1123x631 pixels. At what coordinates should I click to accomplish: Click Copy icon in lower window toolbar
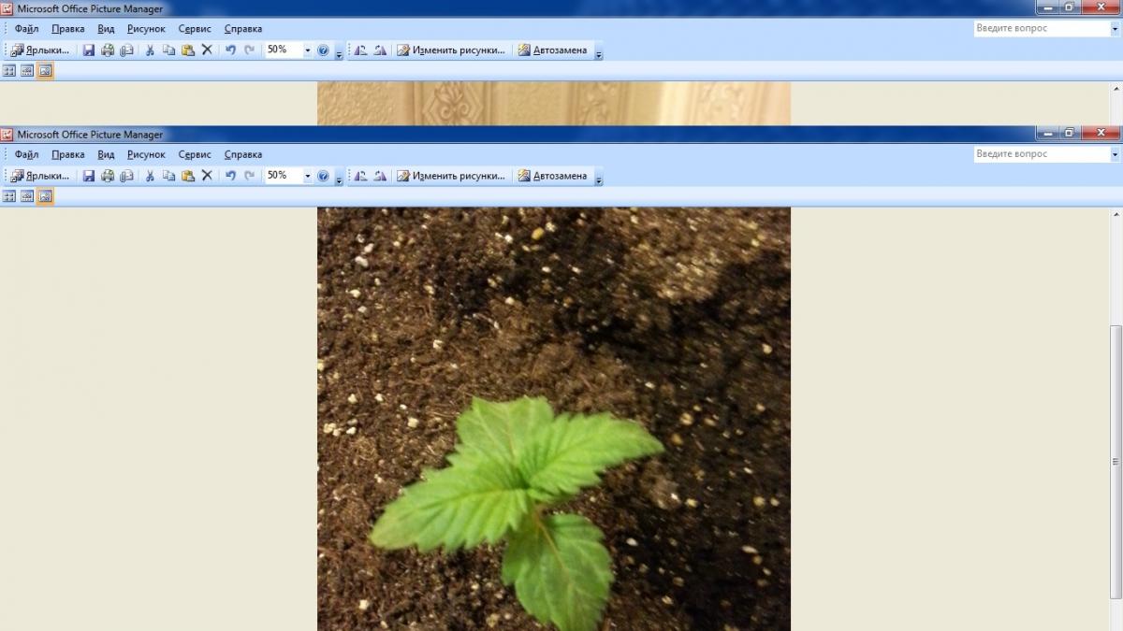pos(168,176)
